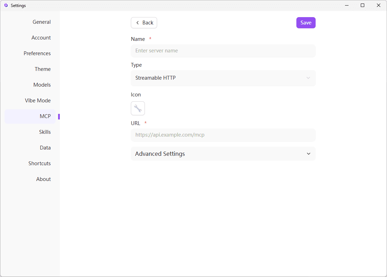Click the chevron on the Type selector
The image size is (387, 277).
pos(308,78)
